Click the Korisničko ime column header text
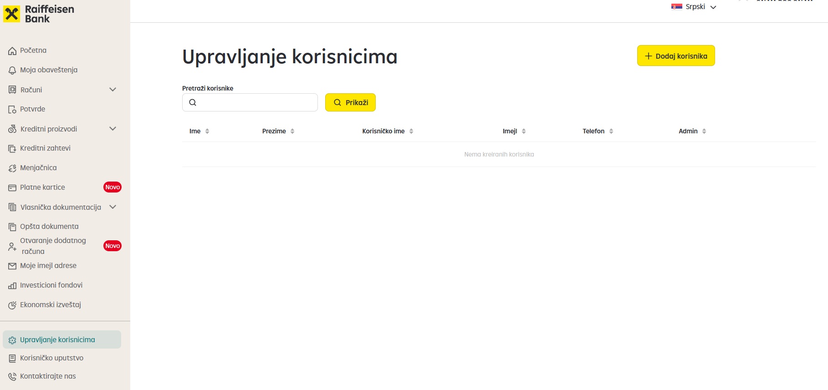828x390 pixels. tap(383, 131)
